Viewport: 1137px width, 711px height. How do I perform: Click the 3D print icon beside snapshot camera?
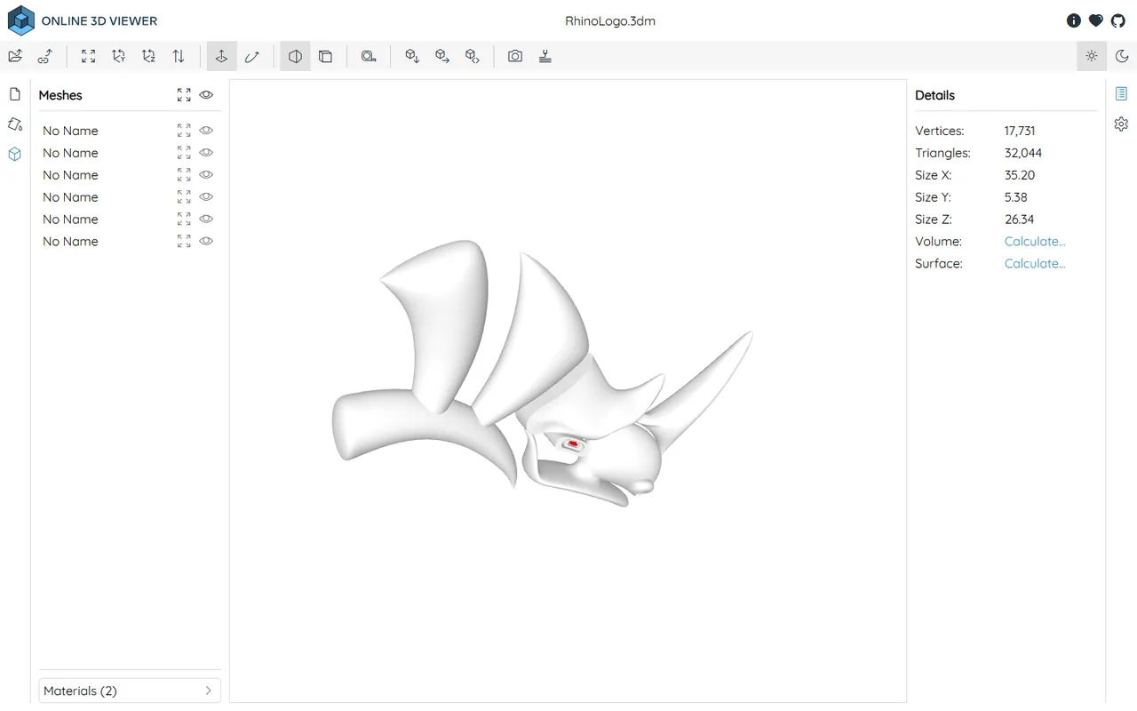point(545,56)
